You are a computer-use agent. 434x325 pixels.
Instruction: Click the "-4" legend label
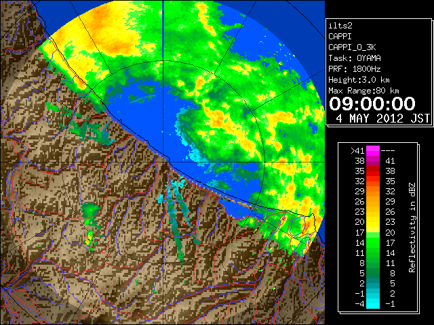pos(359,304)
